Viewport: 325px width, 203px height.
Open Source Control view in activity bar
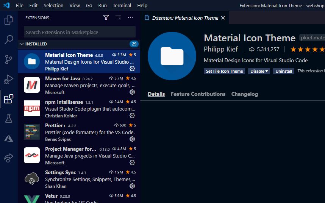coord(8,59)
